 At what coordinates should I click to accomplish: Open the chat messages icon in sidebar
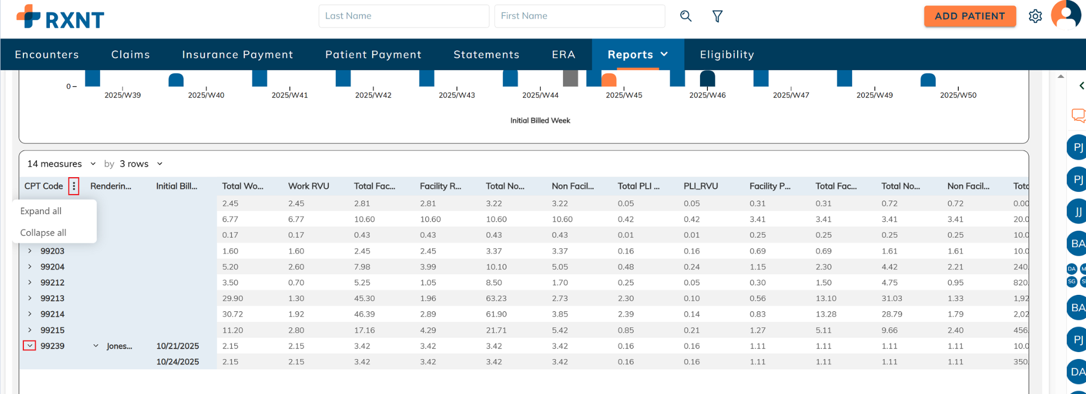pos(1078,115)
